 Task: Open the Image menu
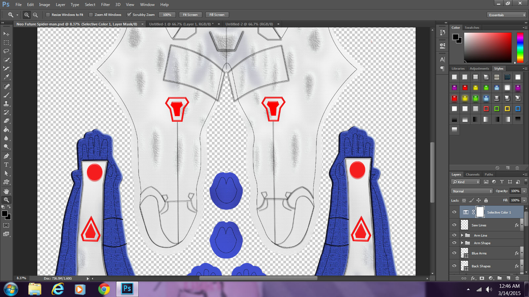(x=45, y=5)
